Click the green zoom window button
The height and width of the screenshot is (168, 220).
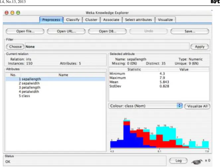click(x=18, y=13)
